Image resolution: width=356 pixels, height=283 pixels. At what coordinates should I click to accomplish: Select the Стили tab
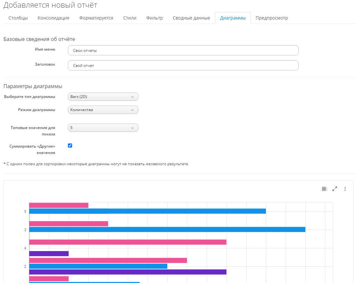pyautogui.click(x=130, y=18)
